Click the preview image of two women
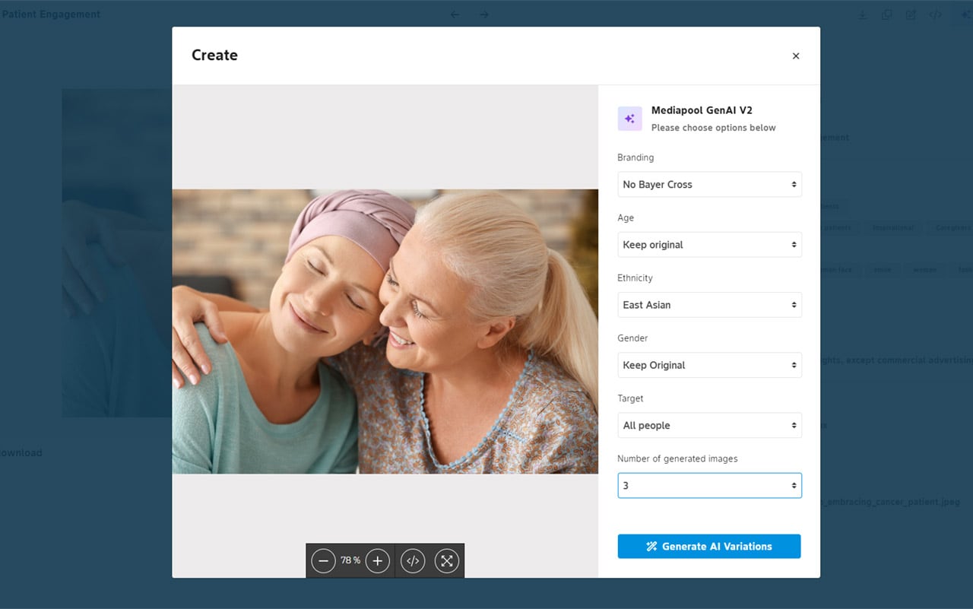Viewport: 973px width, 609px height. 385,331
